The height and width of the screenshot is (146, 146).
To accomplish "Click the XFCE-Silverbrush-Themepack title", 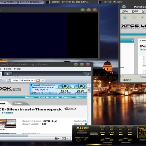I will point(30,109).
